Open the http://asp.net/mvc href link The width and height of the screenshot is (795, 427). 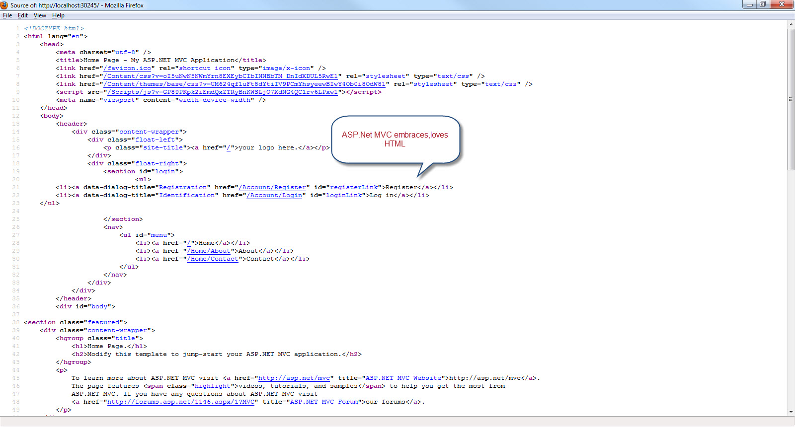(x=294, y=378)
